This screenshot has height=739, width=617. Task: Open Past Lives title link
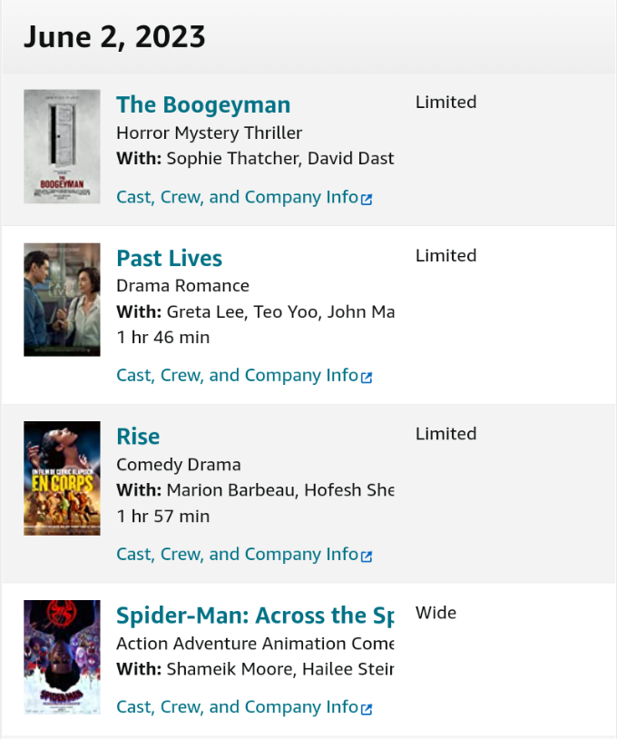click(x=169, y=259)
